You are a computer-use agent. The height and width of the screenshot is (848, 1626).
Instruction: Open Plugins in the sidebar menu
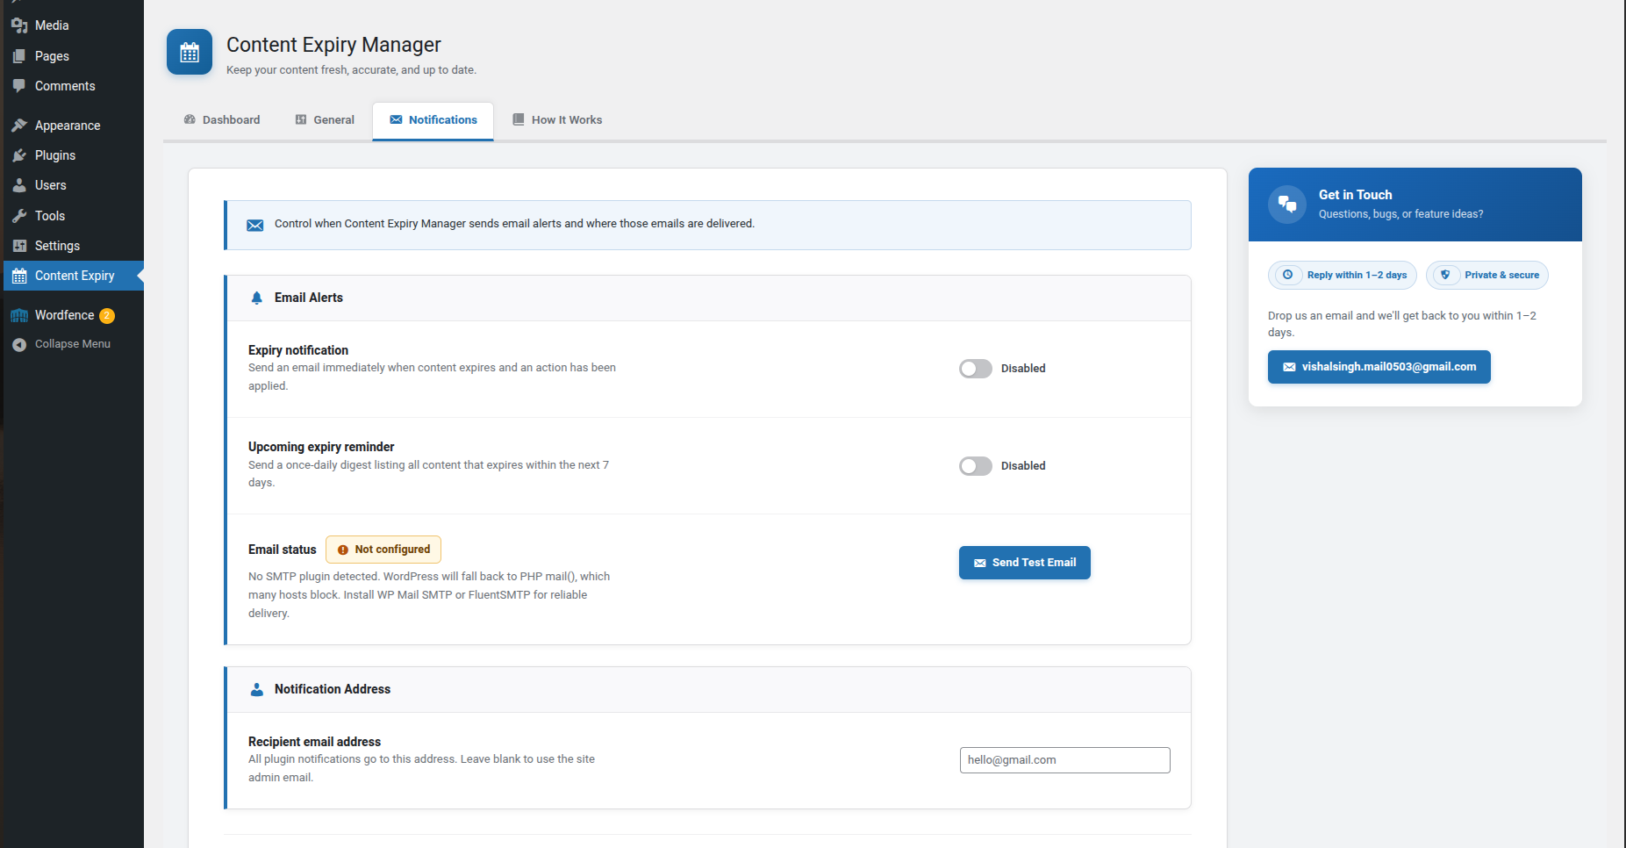pos(74,155)
